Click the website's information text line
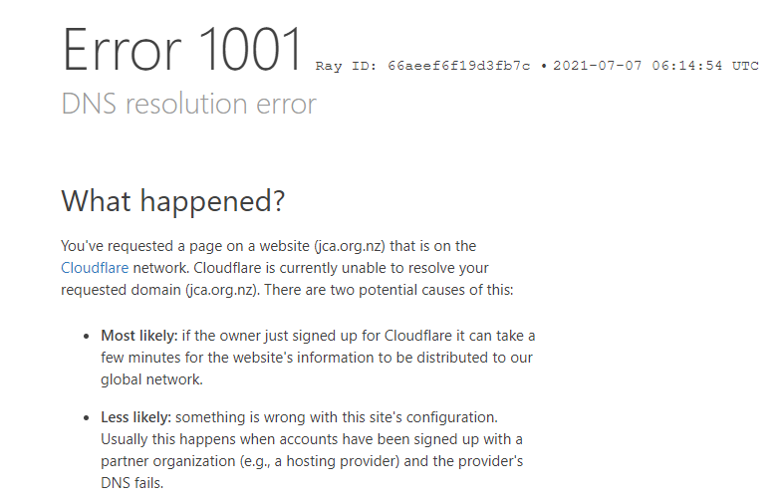784x499 pixels. tap(317, 358)
